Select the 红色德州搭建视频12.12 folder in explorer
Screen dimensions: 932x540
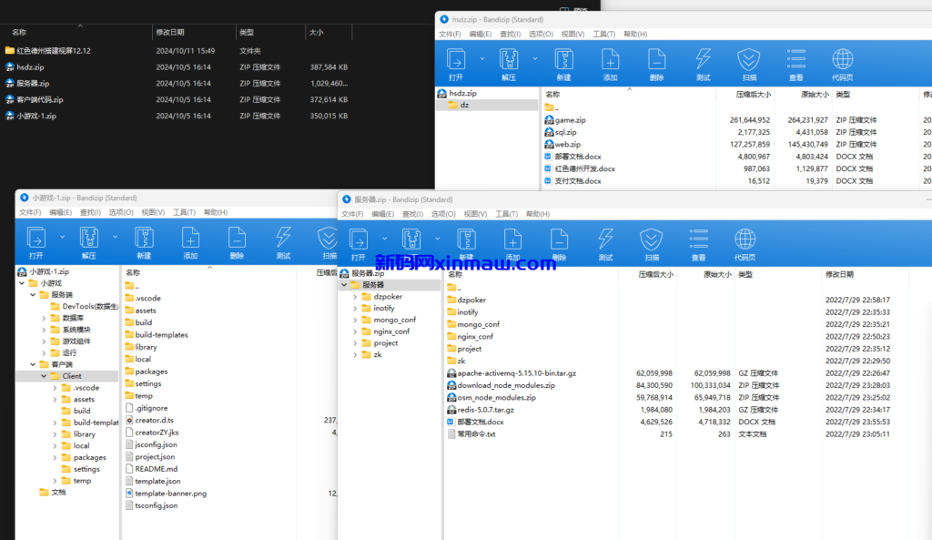point(53,51)
